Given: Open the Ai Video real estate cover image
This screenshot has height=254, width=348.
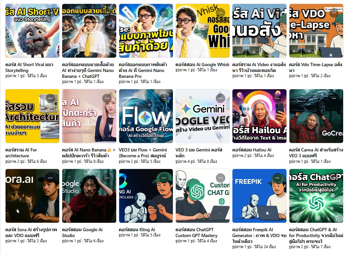Looking at the screenshot, I should pyautogui.click(x=259, y=31).
